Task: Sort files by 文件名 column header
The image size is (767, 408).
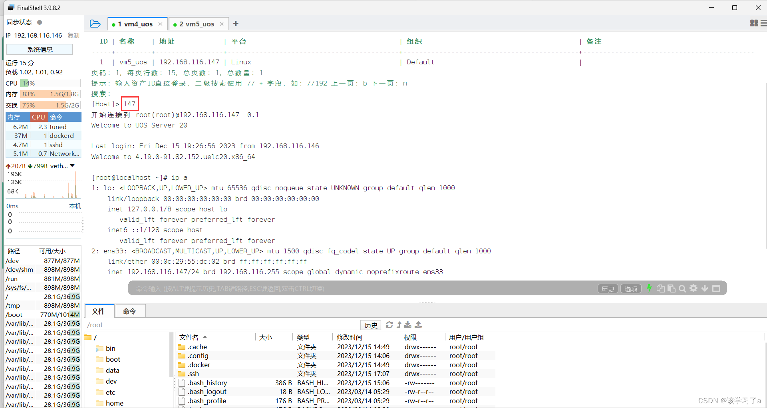Action: tap(216, 337)
